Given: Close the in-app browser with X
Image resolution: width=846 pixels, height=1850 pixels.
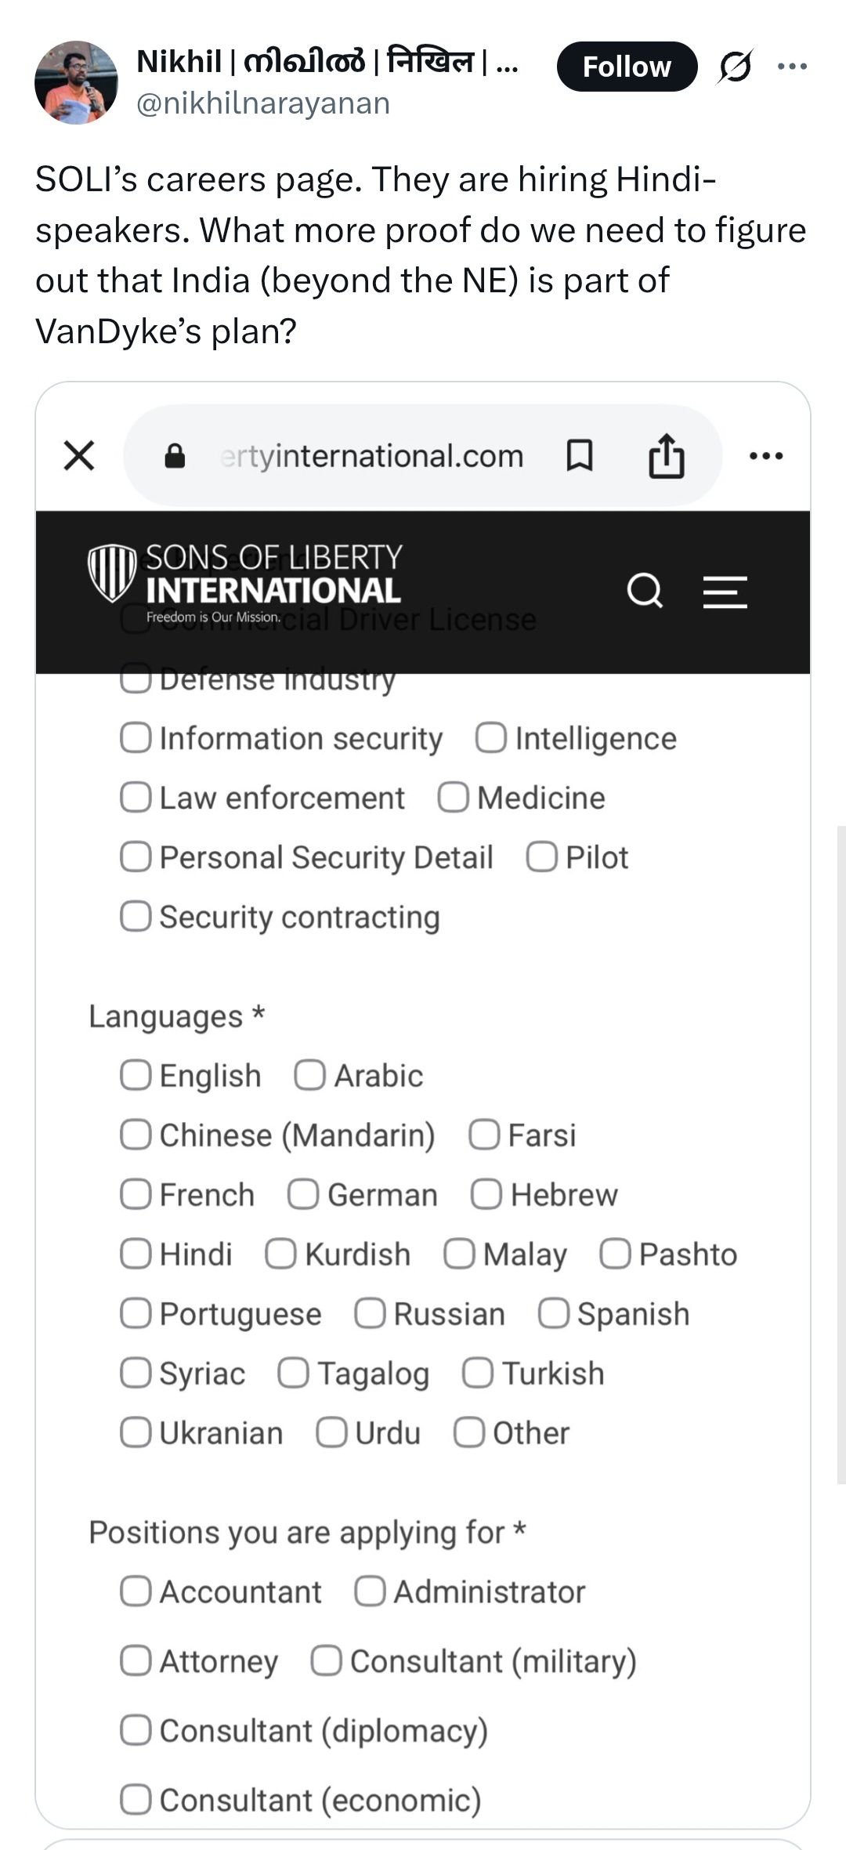Looking at the screenshot, I should tap(79, 455).
